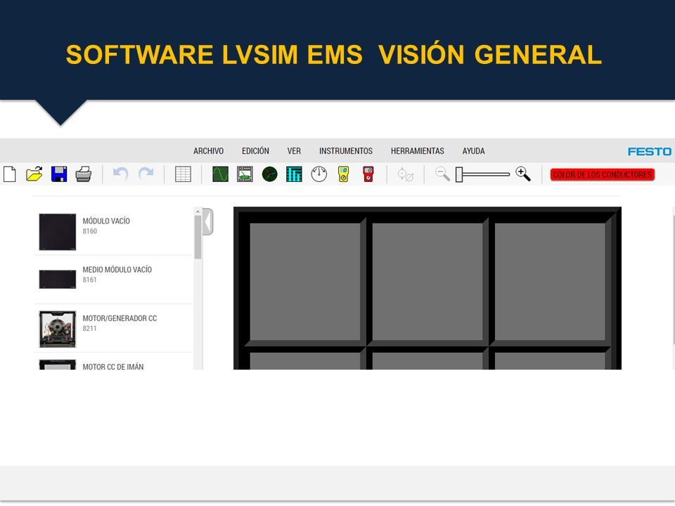Open the metering instrument icon
Viewport: 675px width, 506px height.
[245, 174]
